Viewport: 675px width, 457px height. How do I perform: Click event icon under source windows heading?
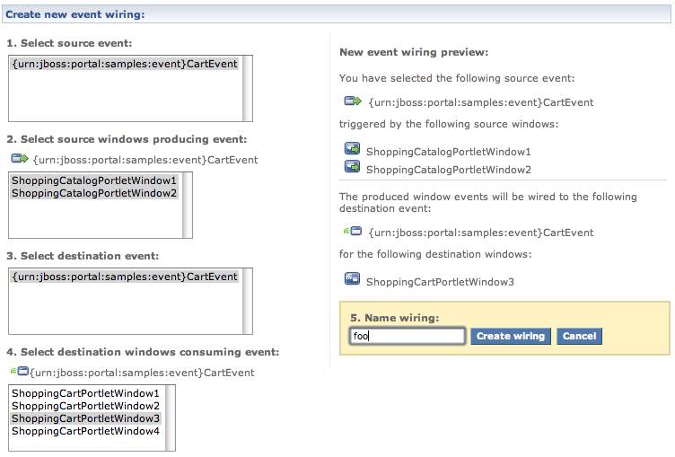coord(20,159)
